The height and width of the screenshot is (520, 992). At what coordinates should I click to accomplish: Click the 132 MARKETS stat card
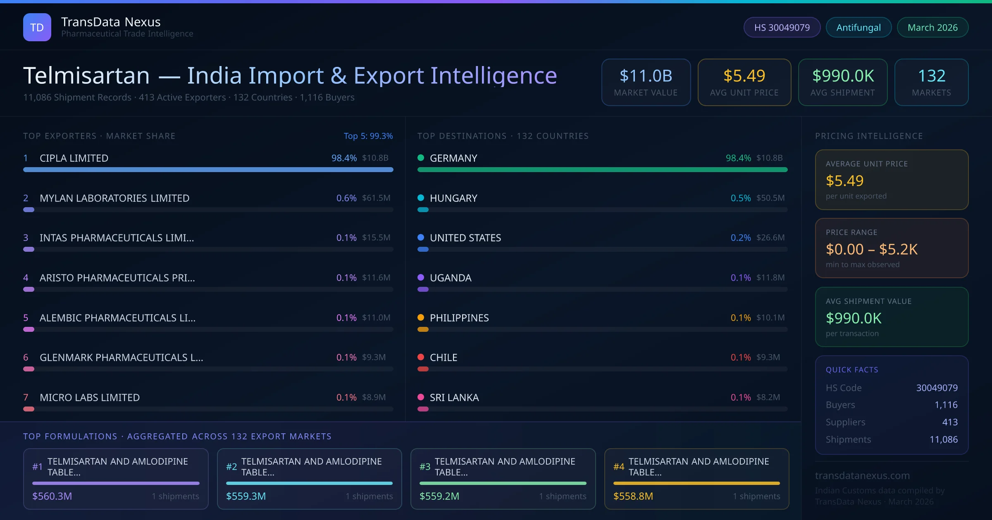tap(931, 82)
